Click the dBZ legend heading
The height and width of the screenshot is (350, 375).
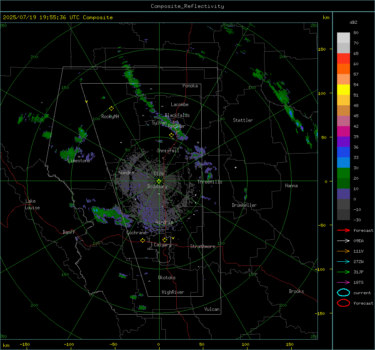coord(353,22)
